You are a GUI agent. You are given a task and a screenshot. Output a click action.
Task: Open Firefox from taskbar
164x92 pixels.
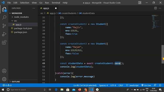tap(80, 90)
